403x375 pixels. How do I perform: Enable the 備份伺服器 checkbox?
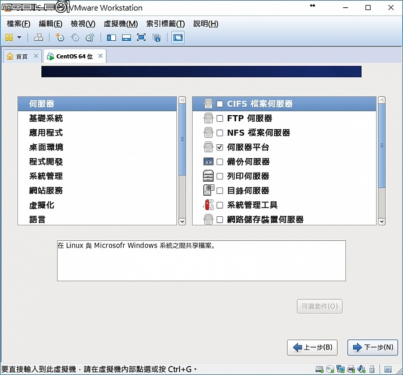220,162
